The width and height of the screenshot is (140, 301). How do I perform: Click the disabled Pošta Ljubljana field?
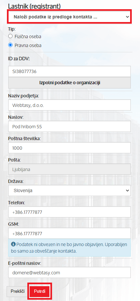[x=70, y=169]
